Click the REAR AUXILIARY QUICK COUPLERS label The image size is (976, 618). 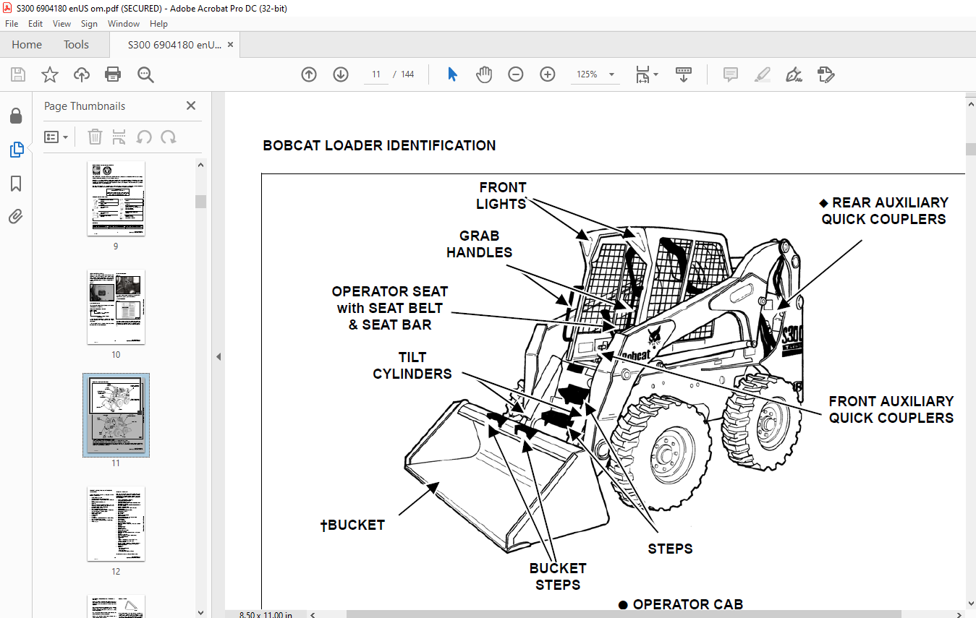[x=883, y=210]
